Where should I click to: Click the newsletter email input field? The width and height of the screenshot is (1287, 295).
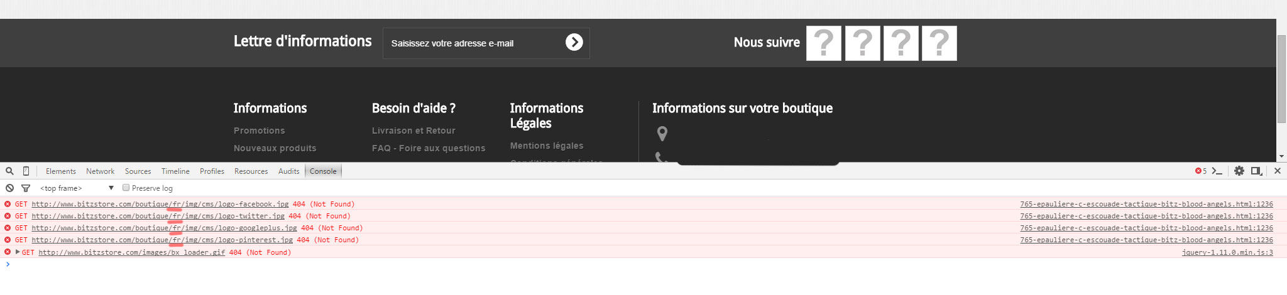[474, 43]
